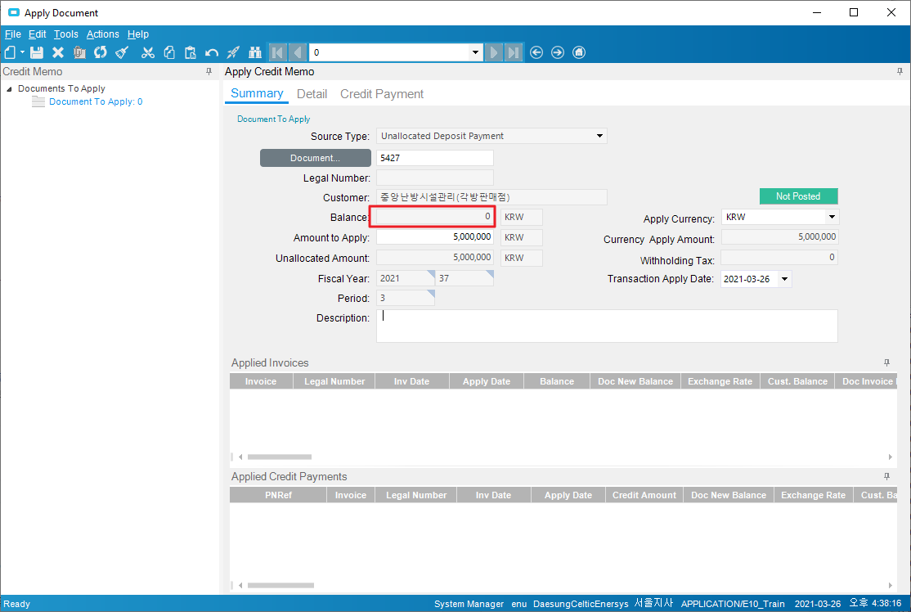Switch to the Detail tab
Screen dimensions: 911x612
312,94
